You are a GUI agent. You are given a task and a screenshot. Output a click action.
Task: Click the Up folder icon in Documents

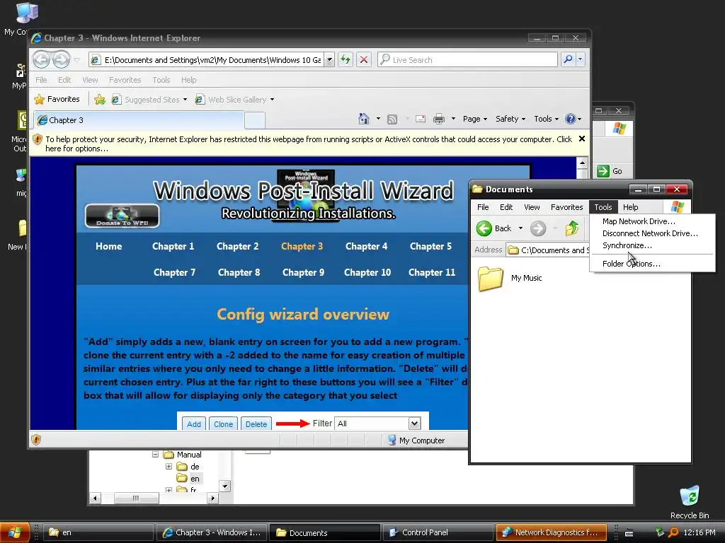572,228
